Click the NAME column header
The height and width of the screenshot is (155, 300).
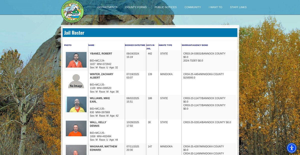coord(91,45)
